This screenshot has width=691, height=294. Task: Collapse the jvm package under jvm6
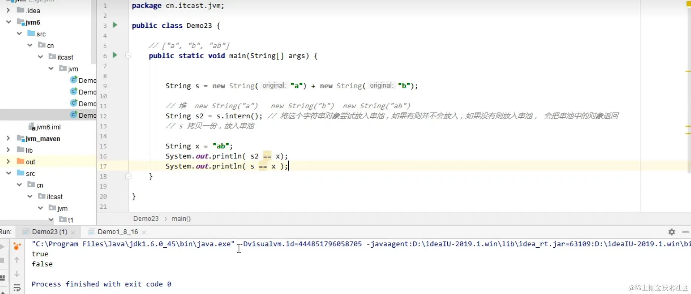(51, 69)
